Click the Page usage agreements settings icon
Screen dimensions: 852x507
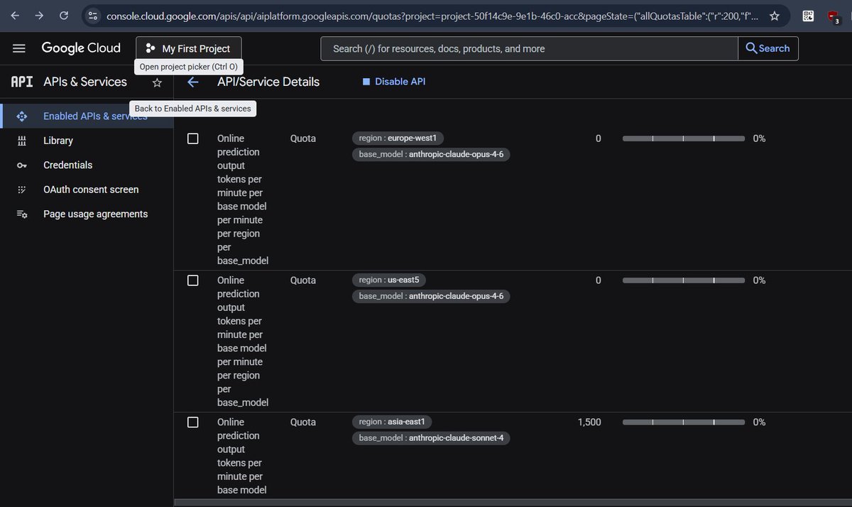(21, 214)
